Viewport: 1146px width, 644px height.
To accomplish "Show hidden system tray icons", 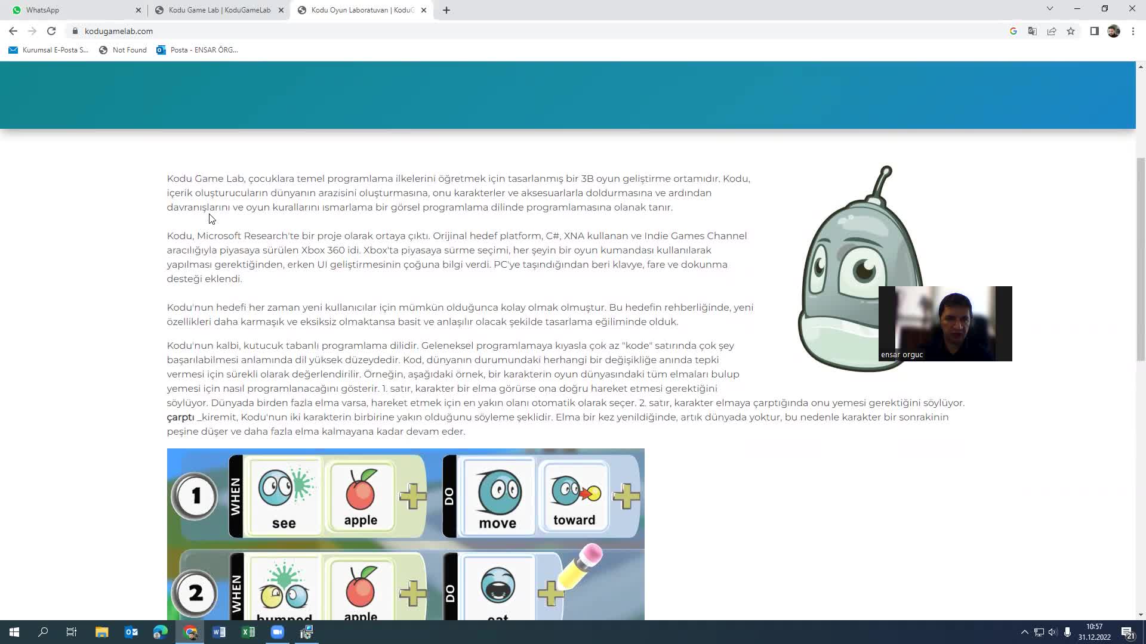I will click(1025, 632).
